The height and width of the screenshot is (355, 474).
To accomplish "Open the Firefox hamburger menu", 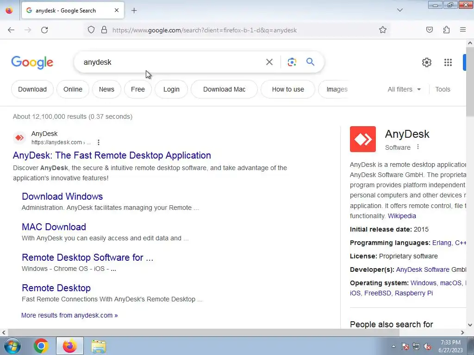I will tap(463, 30).
